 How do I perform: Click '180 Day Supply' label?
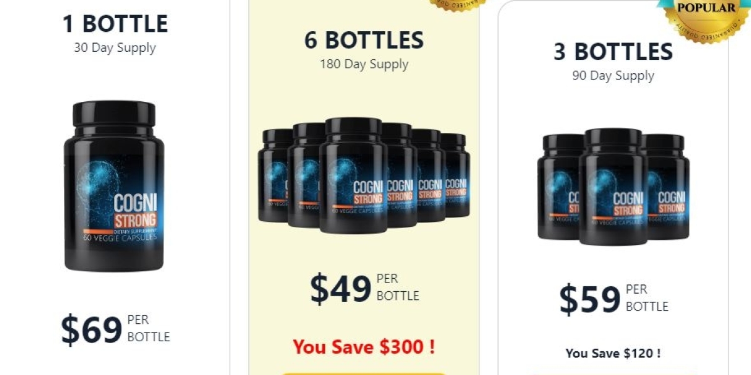[364, 64]
